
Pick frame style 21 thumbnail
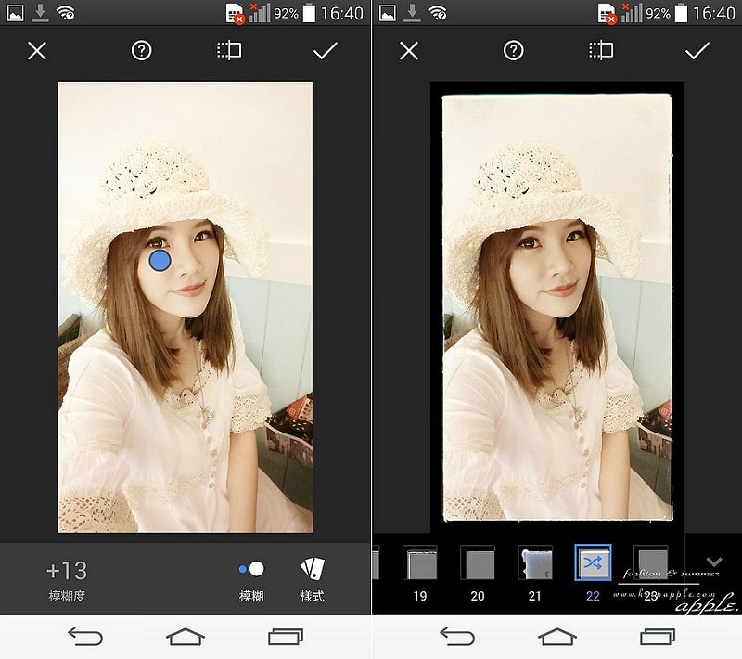tap(535, 563)
